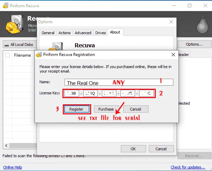Close the Piriform Recuva Registration dialog
This screenshot has height=171, width=212.
[x=173, y=55]
